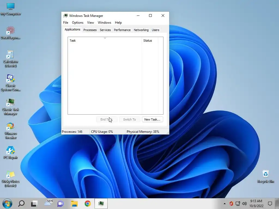Open the network tray icon
Image resolution: width=279 pixels, height=209 pixels.
[x=238, y=204]
